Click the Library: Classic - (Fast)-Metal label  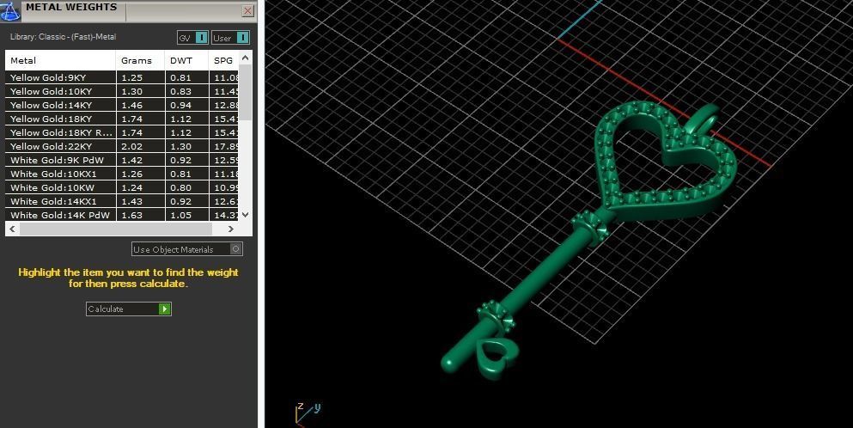63,37
